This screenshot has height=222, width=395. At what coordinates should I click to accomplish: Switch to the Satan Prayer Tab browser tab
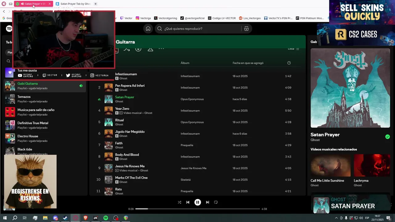pos(73,4)
